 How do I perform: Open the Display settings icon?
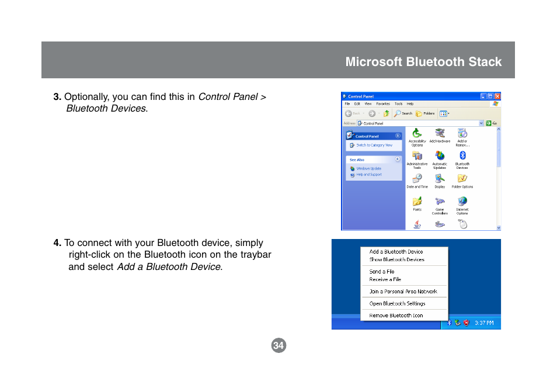440,181
